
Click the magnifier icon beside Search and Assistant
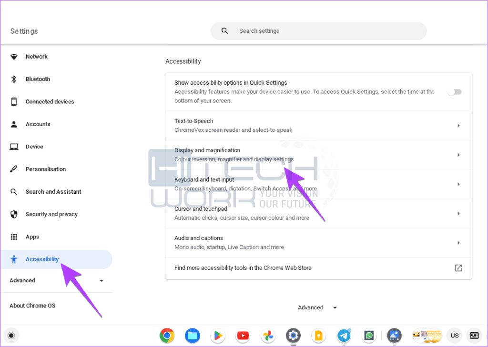[14, 192]
